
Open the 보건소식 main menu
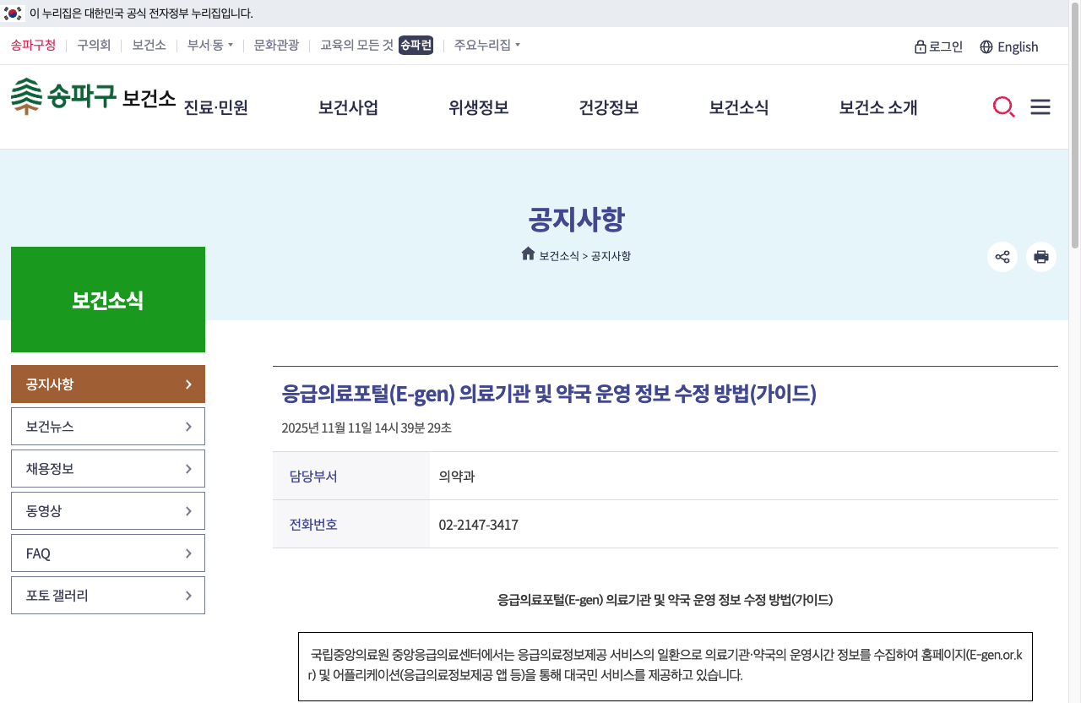click(x=739, y=107)
